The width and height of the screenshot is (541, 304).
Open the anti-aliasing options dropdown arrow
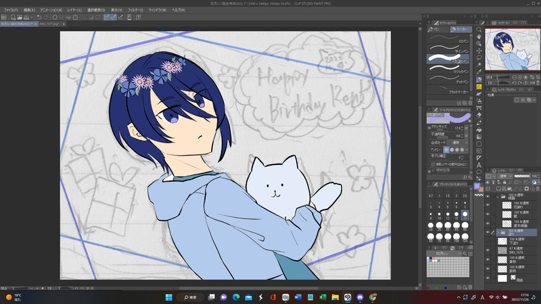467,150
